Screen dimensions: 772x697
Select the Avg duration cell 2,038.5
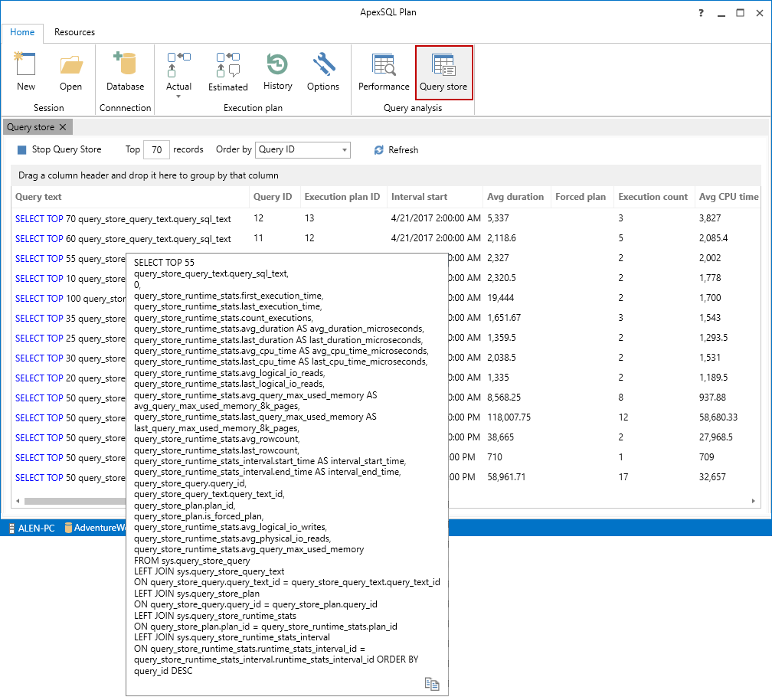pyautogui.click(x=502, y=358)
